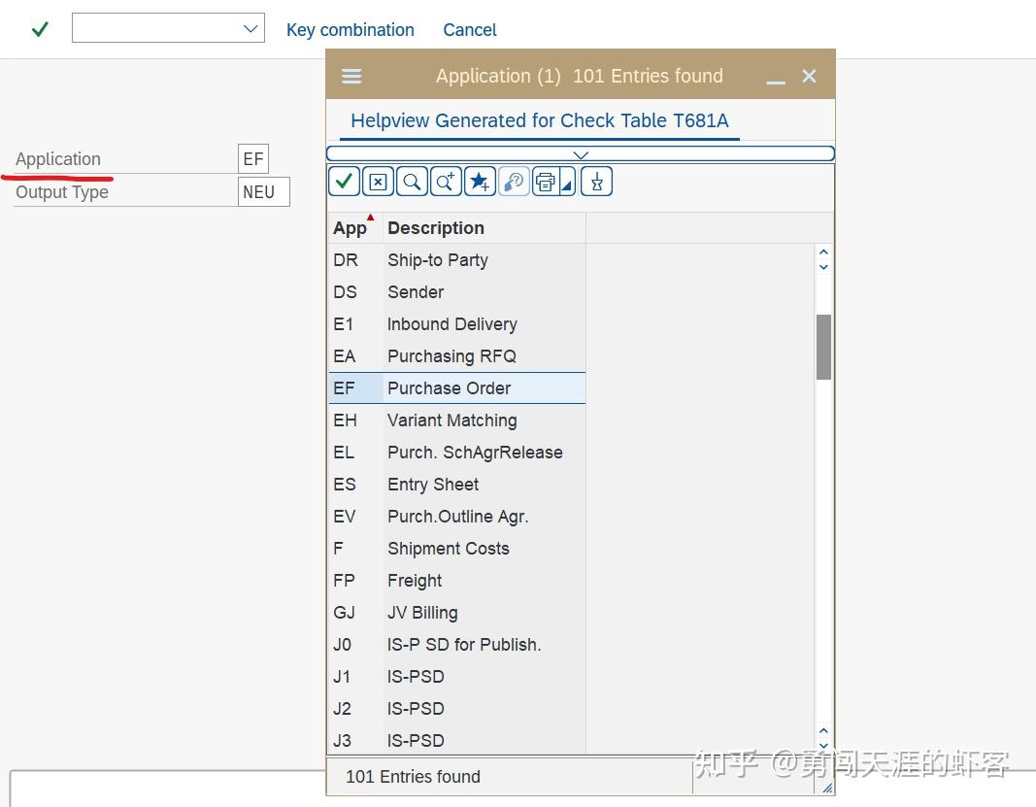Click the green checkmark Continue icon in the dialog
Viewport: 1036px width, 807px height.
pyautogui.click(x=344, y=181)
